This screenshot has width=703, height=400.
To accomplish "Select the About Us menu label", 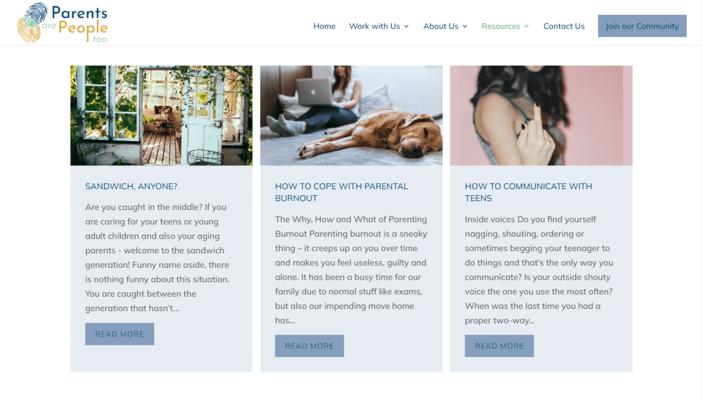I will pos(441,26).
